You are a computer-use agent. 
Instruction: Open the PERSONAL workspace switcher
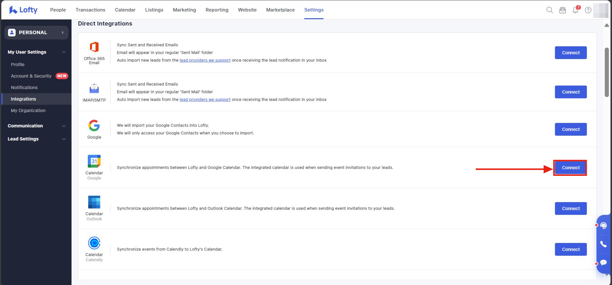click(x=36, y=33)
